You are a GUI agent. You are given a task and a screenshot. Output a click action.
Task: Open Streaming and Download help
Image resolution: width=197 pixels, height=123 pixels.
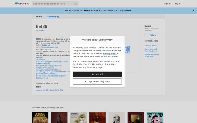click(151, 50)
